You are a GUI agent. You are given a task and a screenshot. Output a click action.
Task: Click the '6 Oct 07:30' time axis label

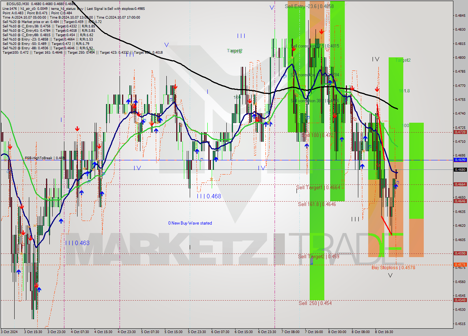(x=220, y=332)
